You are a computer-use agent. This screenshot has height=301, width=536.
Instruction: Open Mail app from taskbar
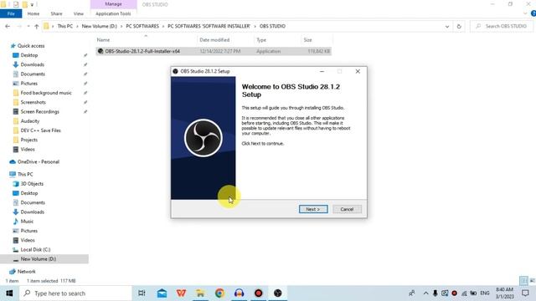point(162,293)
